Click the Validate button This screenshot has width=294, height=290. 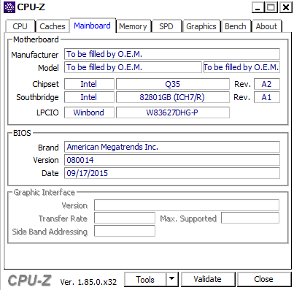tap(208, 279)
